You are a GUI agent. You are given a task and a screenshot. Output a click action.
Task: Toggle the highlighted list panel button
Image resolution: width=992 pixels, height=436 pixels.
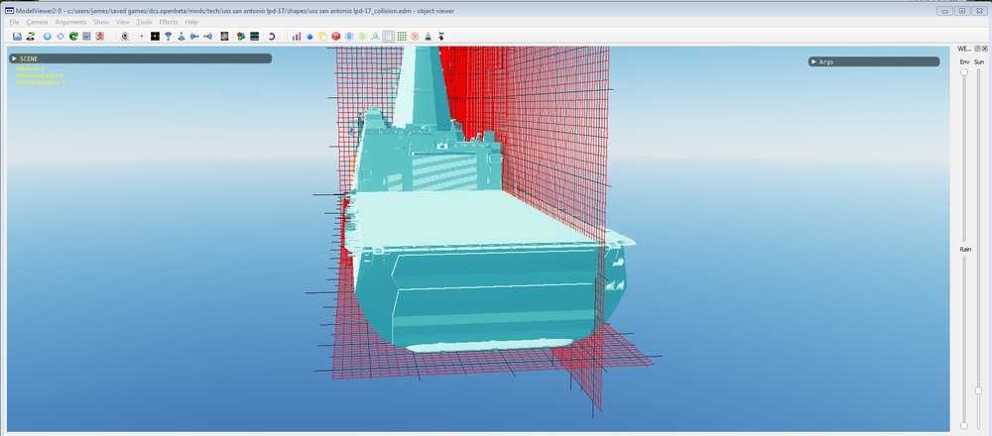click(x=388, y=36)
